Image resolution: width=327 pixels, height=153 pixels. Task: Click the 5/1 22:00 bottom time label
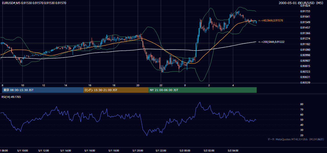pyautogui.click(x=161, y=150)
